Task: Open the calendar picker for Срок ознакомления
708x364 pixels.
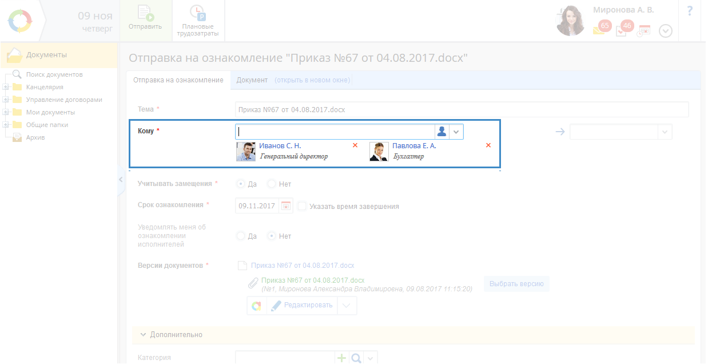Action: (x=286, y=206)
